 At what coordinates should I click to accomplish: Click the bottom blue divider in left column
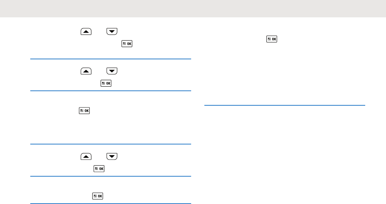coord(110,204)
